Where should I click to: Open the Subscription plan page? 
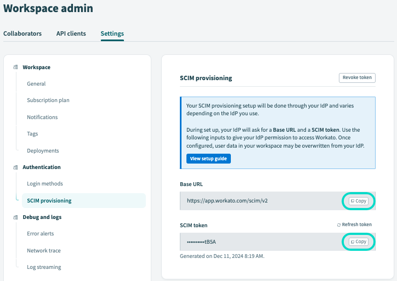48,100
